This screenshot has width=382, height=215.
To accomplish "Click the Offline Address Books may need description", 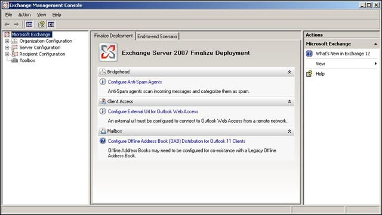I will (x=192, y=153).
